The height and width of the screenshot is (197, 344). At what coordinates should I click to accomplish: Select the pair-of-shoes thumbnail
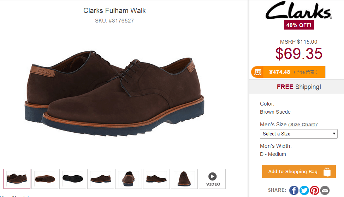[x=17, y=179]
